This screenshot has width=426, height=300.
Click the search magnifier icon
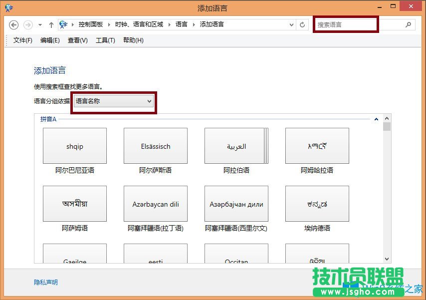408,24
